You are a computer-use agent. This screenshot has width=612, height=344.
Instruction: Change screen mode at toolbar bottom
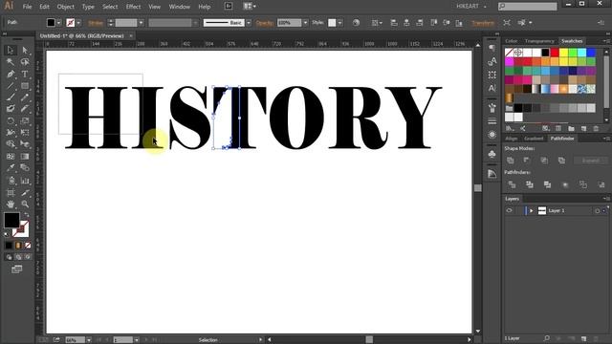point(17,269)
